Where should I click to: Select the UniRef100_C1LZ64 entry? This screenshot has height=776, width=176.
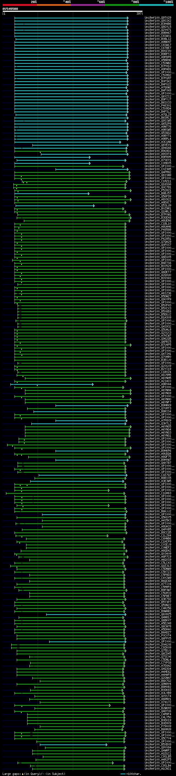[x=158, y=536]
